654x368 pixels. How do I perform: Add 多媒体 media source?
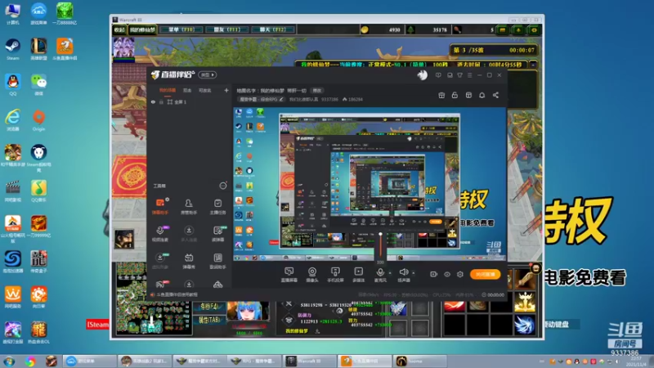358,275
